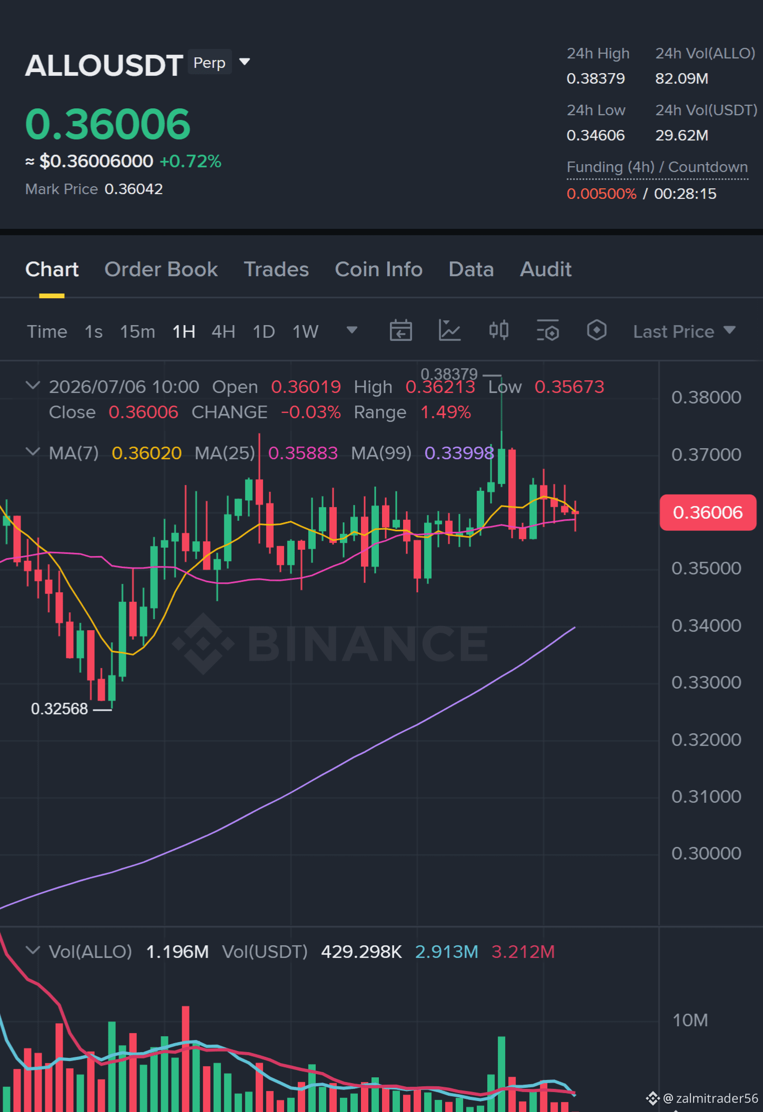Viewport: 763px width, 1112px height.
Task: Select the 15m interval
Action: [137, 331]
